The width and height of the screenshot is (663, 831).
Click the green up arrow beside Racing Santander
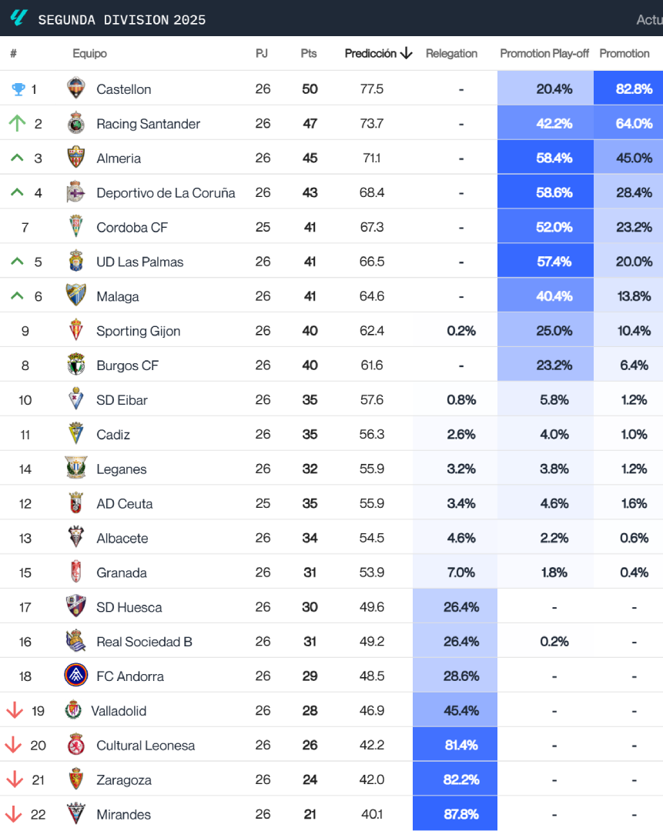15,123
